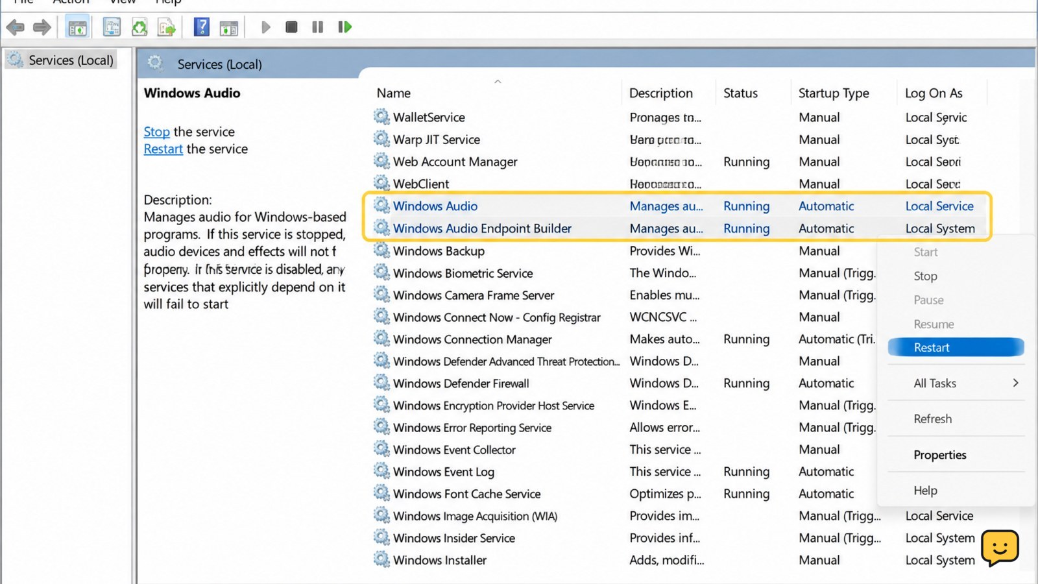Click the Forward arrow in the toolbar
1038x584 pixels.
tap(42, 27)
